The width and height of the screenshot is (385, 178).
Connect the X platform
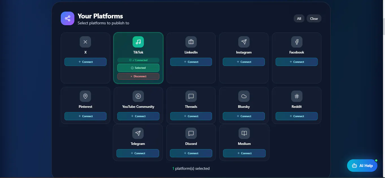85,62
